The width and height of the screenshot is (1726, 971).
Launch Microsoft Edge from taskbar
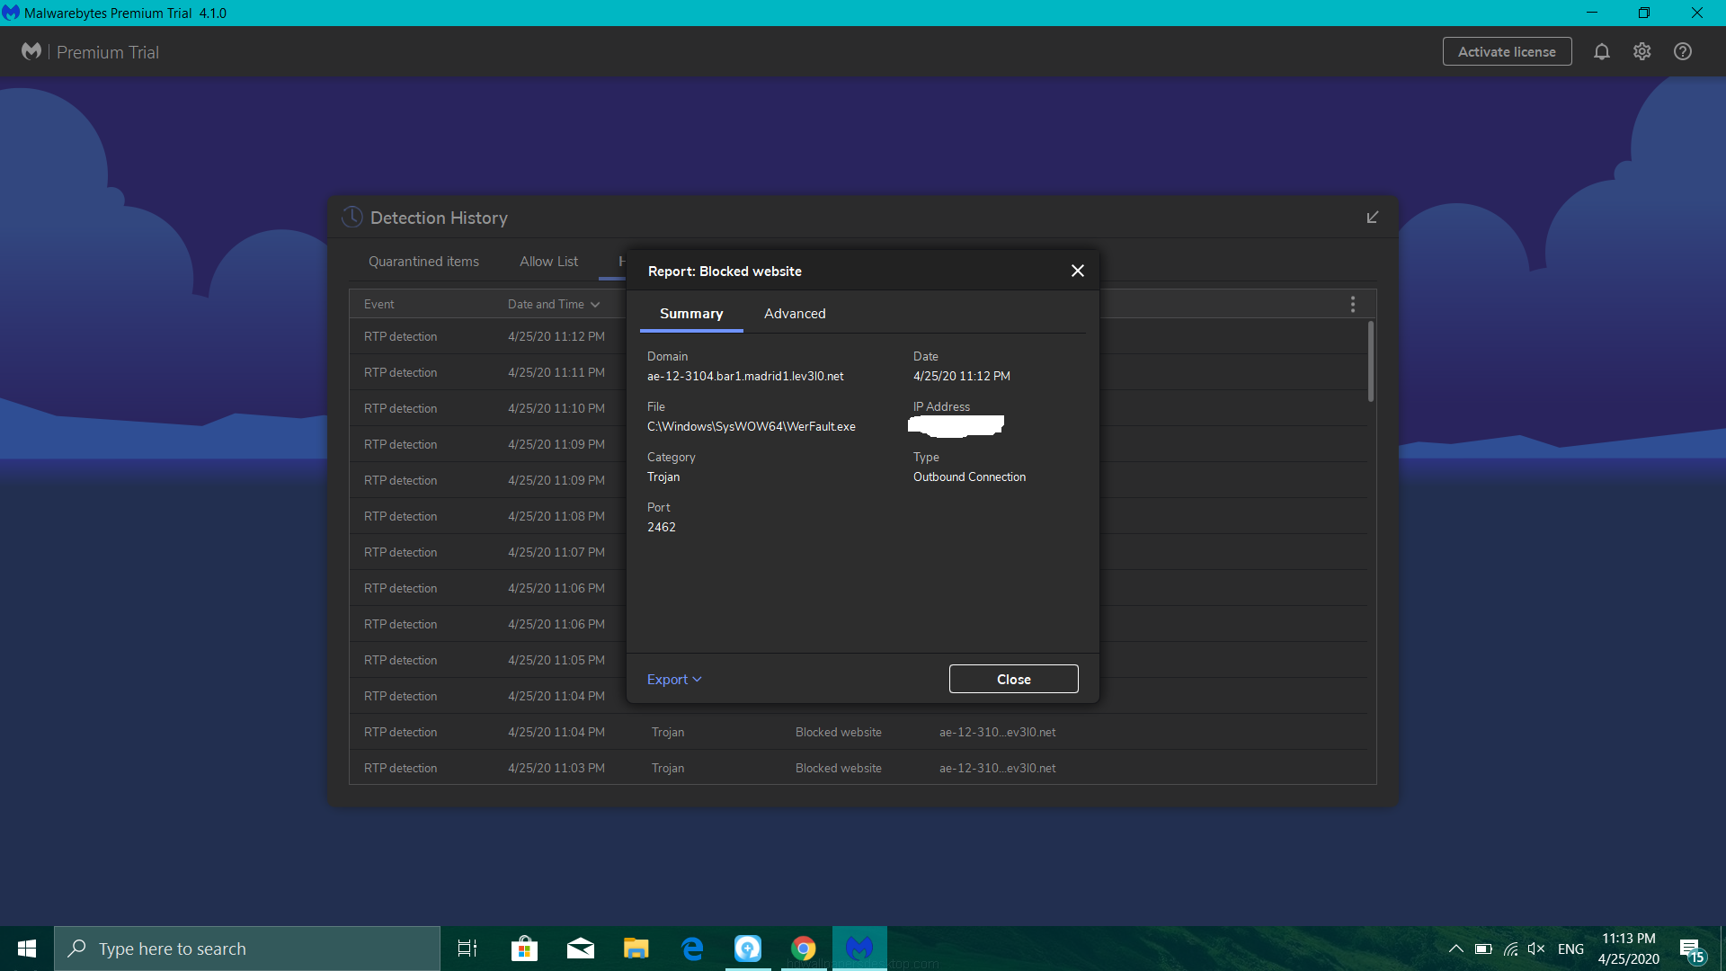click(x=692, y=949)
